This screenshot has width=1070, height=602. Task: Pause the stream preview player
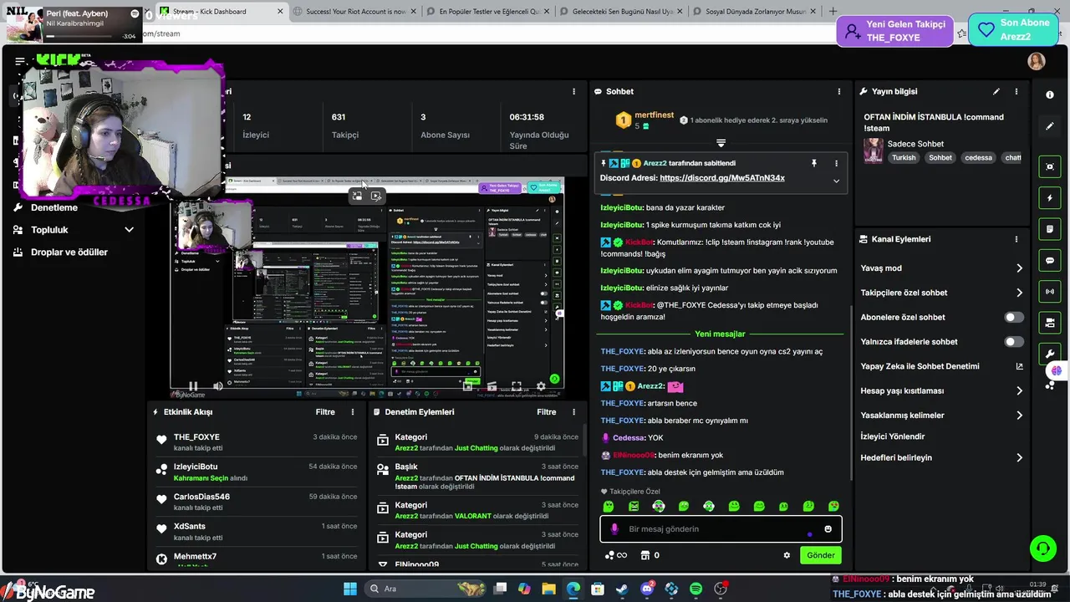click(x=192, y=386)
